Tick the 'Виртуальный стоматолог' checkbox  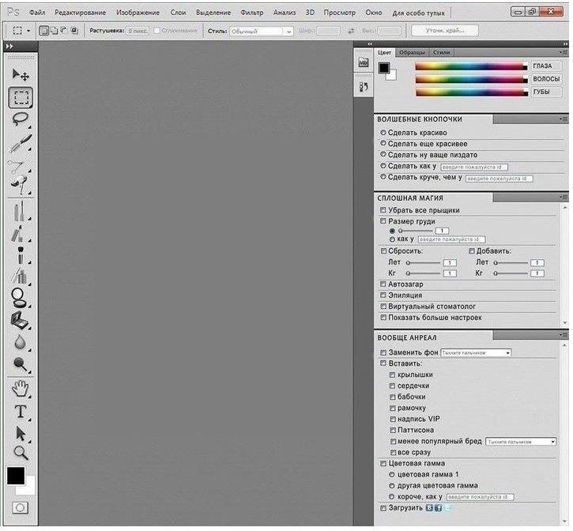[x=383, y=306]
